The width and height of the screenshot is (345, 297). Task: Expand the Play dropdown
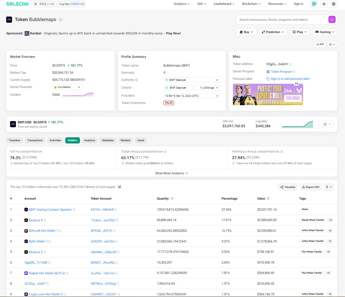point(300,32)
